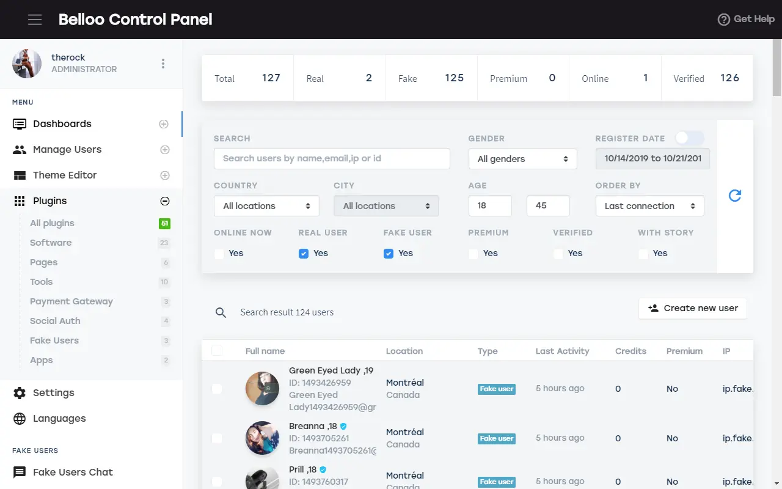The height and width of the screenshot is (489, 782).
Task: Click the Settings gear icon
Action: click(x=20, y=393)
